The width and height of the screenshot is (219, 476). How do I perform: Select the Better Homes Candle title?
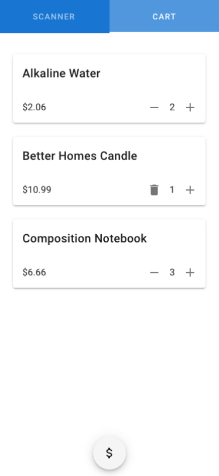point(80,156)
